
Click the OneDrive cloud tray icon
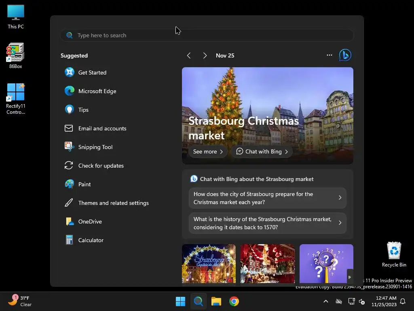(339, 301)
